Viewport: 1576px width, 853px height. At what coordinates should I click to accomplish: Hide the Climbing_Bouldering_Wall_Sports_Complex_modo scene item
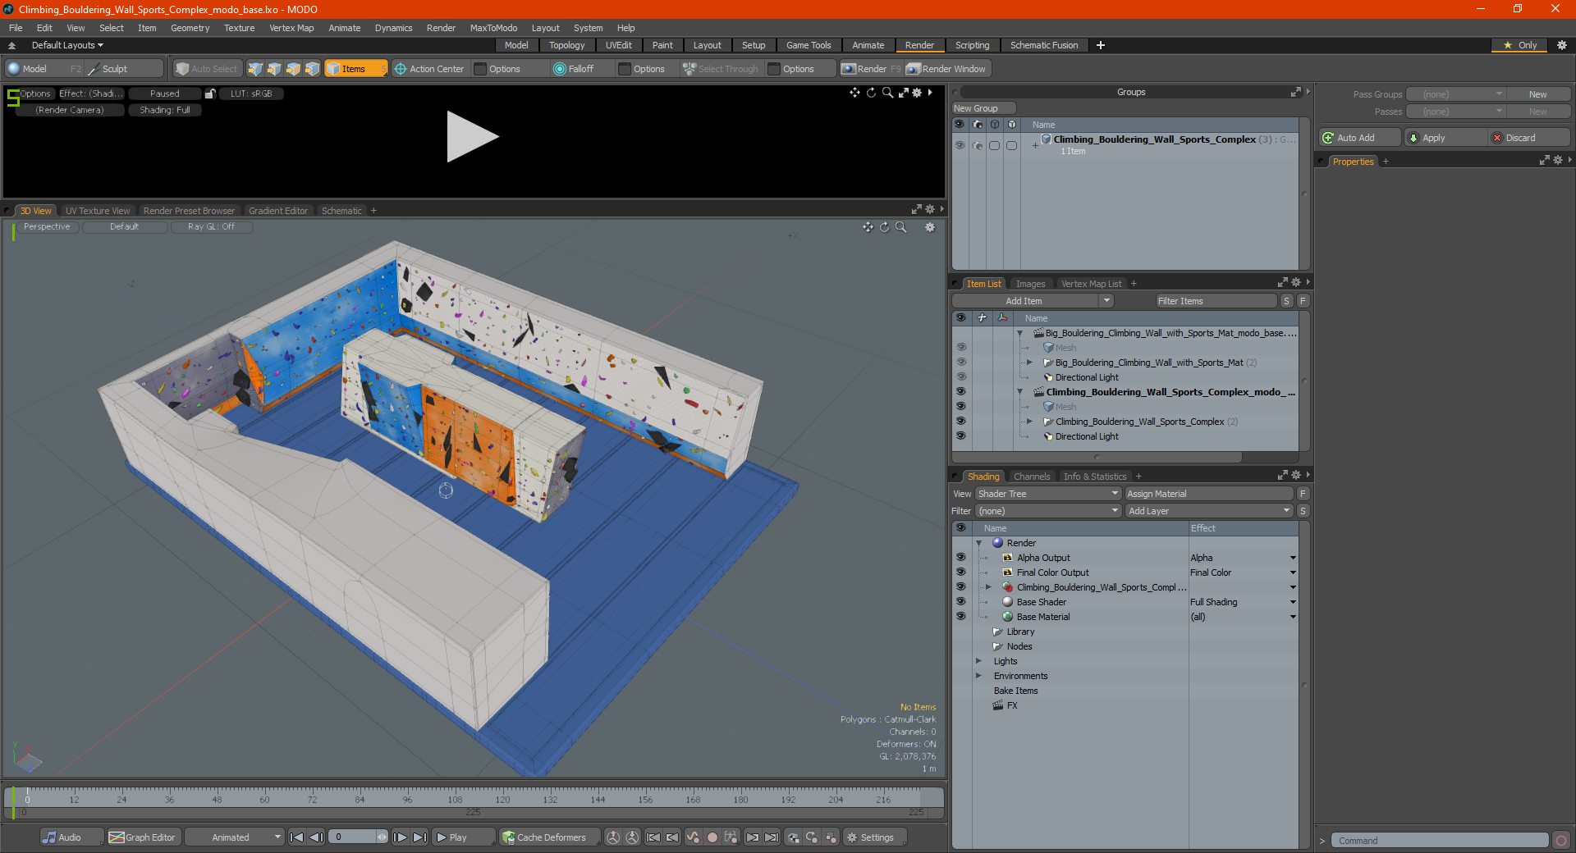click(x=960, y=392)
